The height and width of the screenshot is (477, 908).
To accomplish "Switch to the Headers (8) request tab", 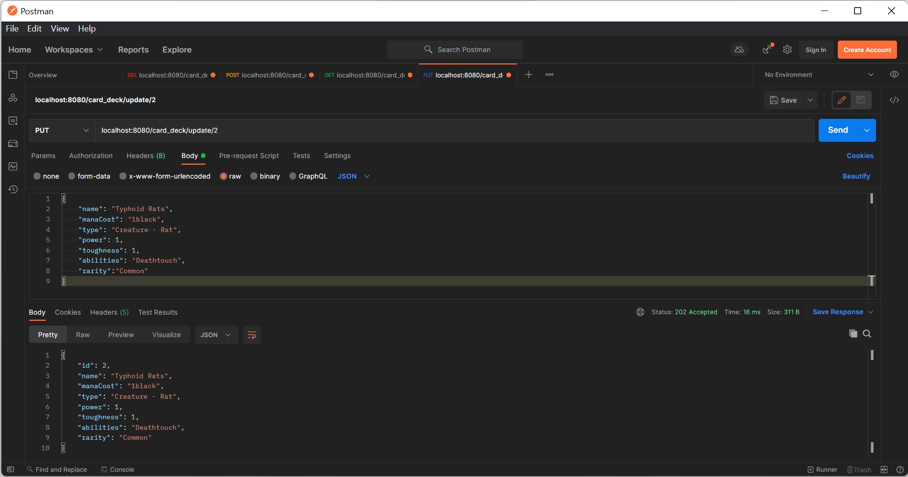I will [x=146, y=156].
